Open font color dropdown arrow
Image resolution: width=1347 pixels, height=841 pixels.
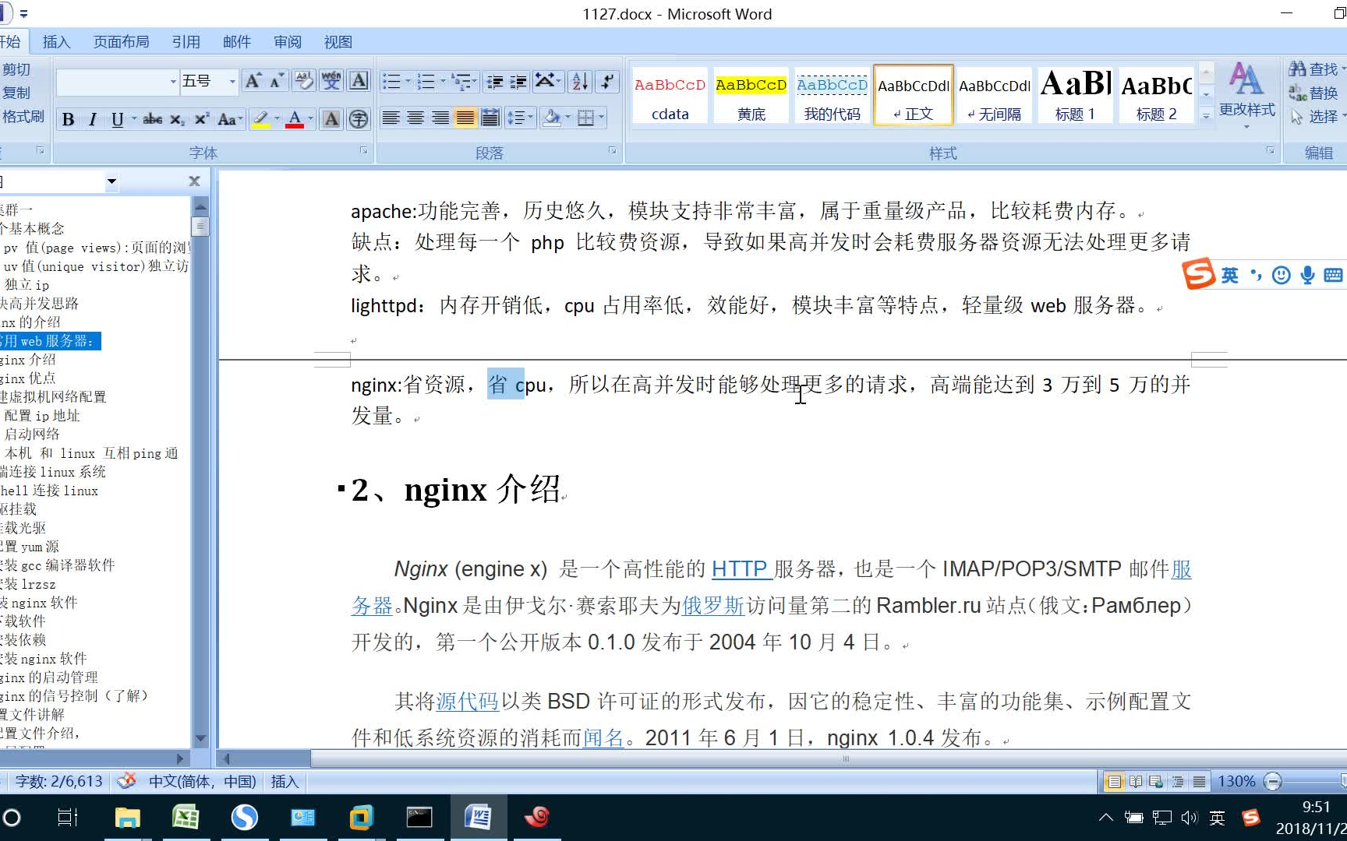[310, 118]
